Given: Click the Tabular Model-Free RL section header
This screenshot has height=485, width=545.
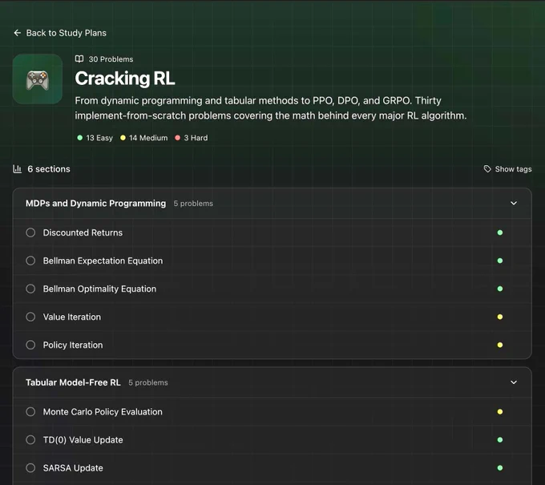Looking at the screenshot, I should (272, 382).
